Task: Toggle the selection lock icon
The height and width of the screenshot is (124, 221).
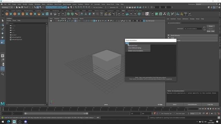Action: pyautogui.click(x=68, y=7)
